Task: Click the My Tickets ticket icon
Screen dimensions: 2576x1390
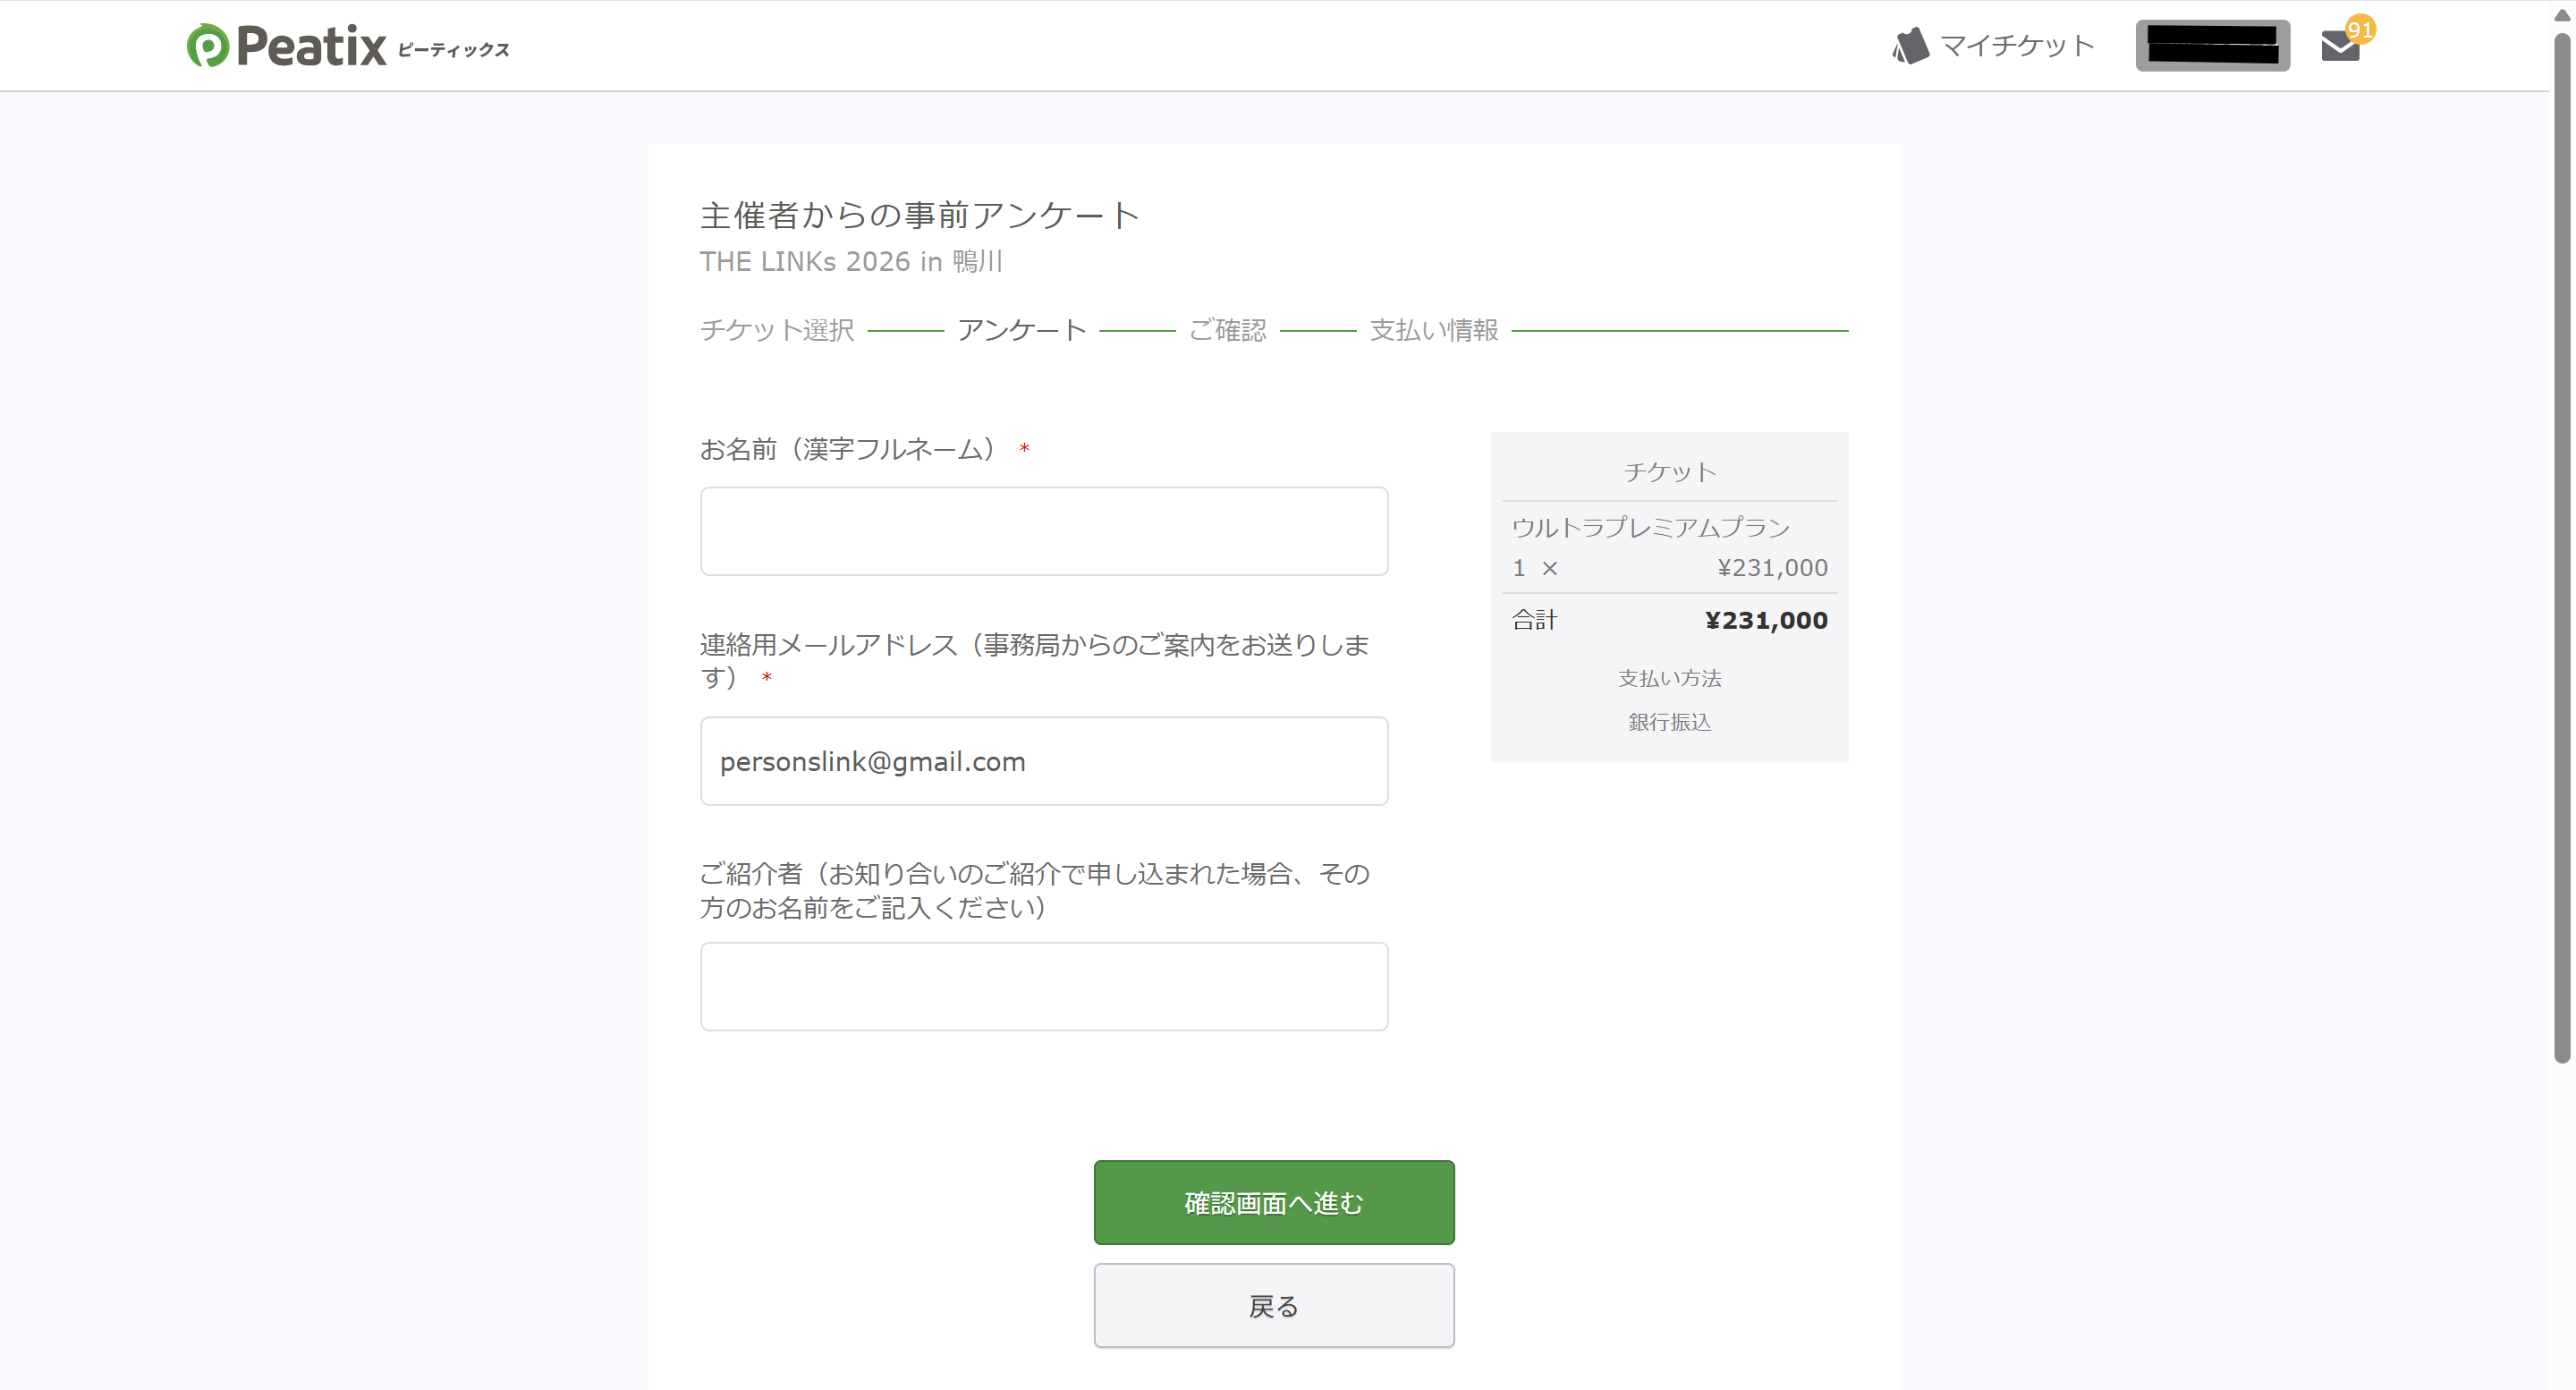Action: (x=1910, y=46)
